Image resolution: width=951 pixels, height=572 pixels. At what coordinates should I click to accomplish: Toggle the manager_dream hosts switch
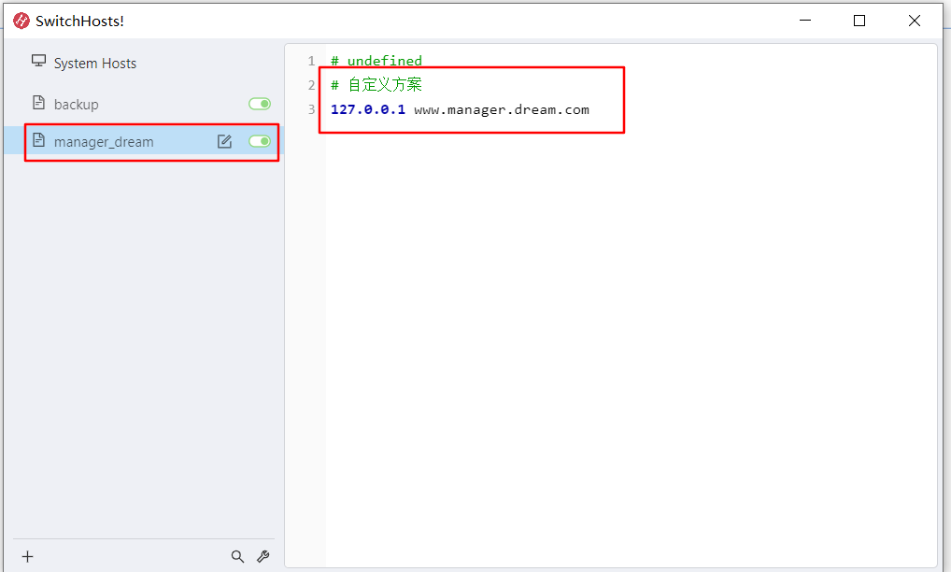coord(260,141)
